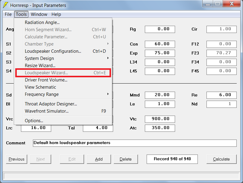Click the Lrc field showing 16.00

click(36, 128)
